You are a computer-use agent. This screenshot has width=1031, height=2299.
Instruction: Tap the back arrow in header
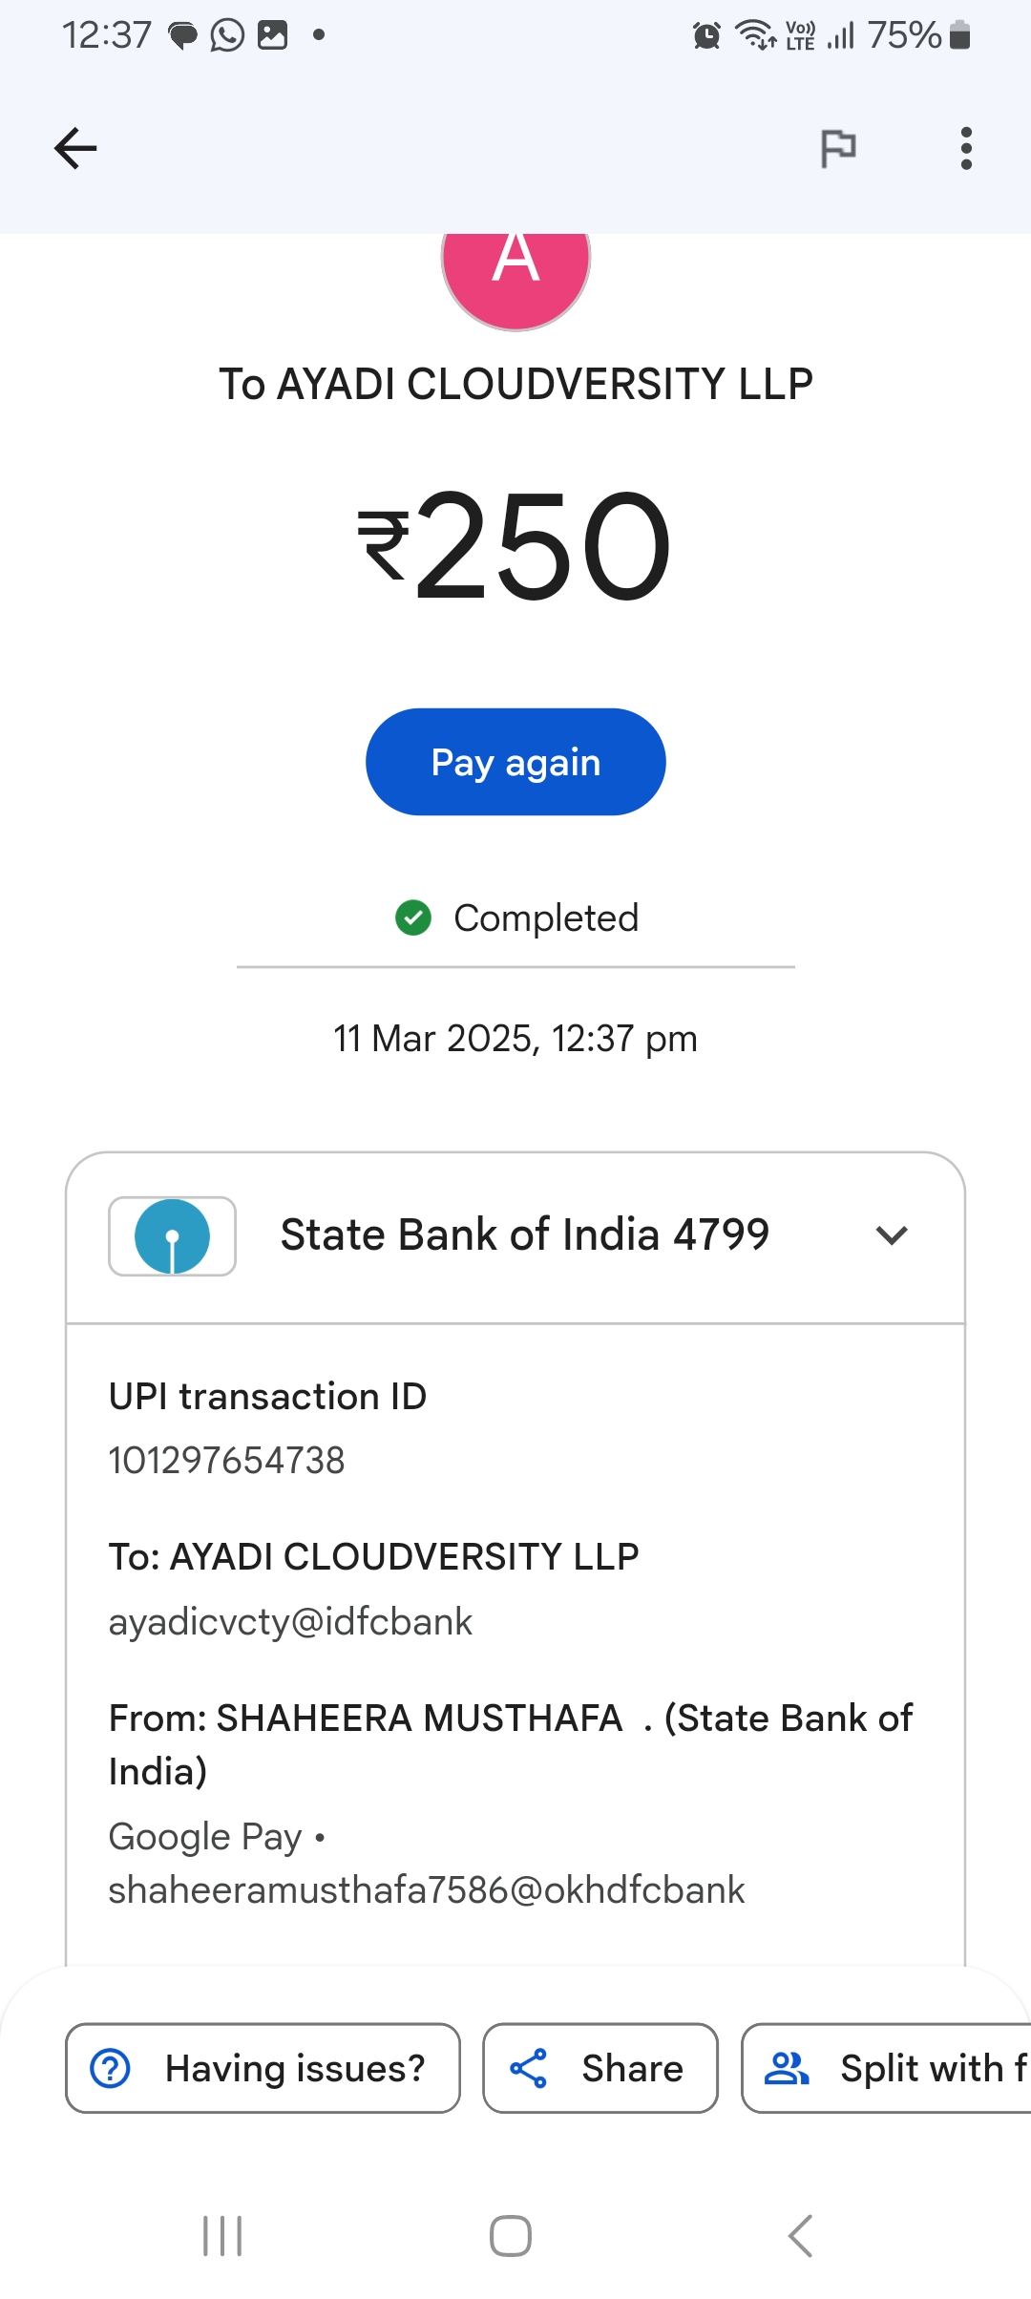(x=75, y=149)
